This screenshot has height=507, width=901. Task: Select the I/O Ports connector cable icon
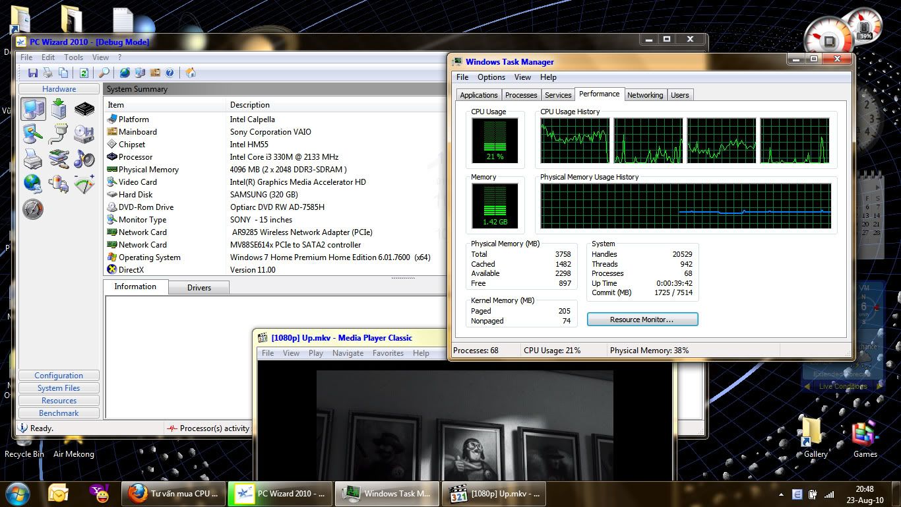pyautogui.click(x=59, y=134)
